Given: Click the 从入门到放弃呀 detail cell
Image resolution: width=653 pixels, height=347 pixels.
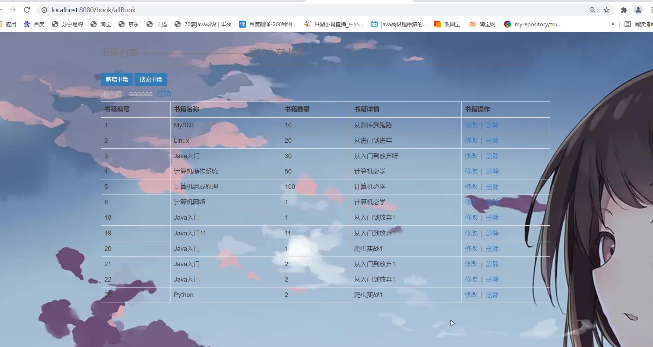Looking at the screenshot, I should click(x=406, y=156).
